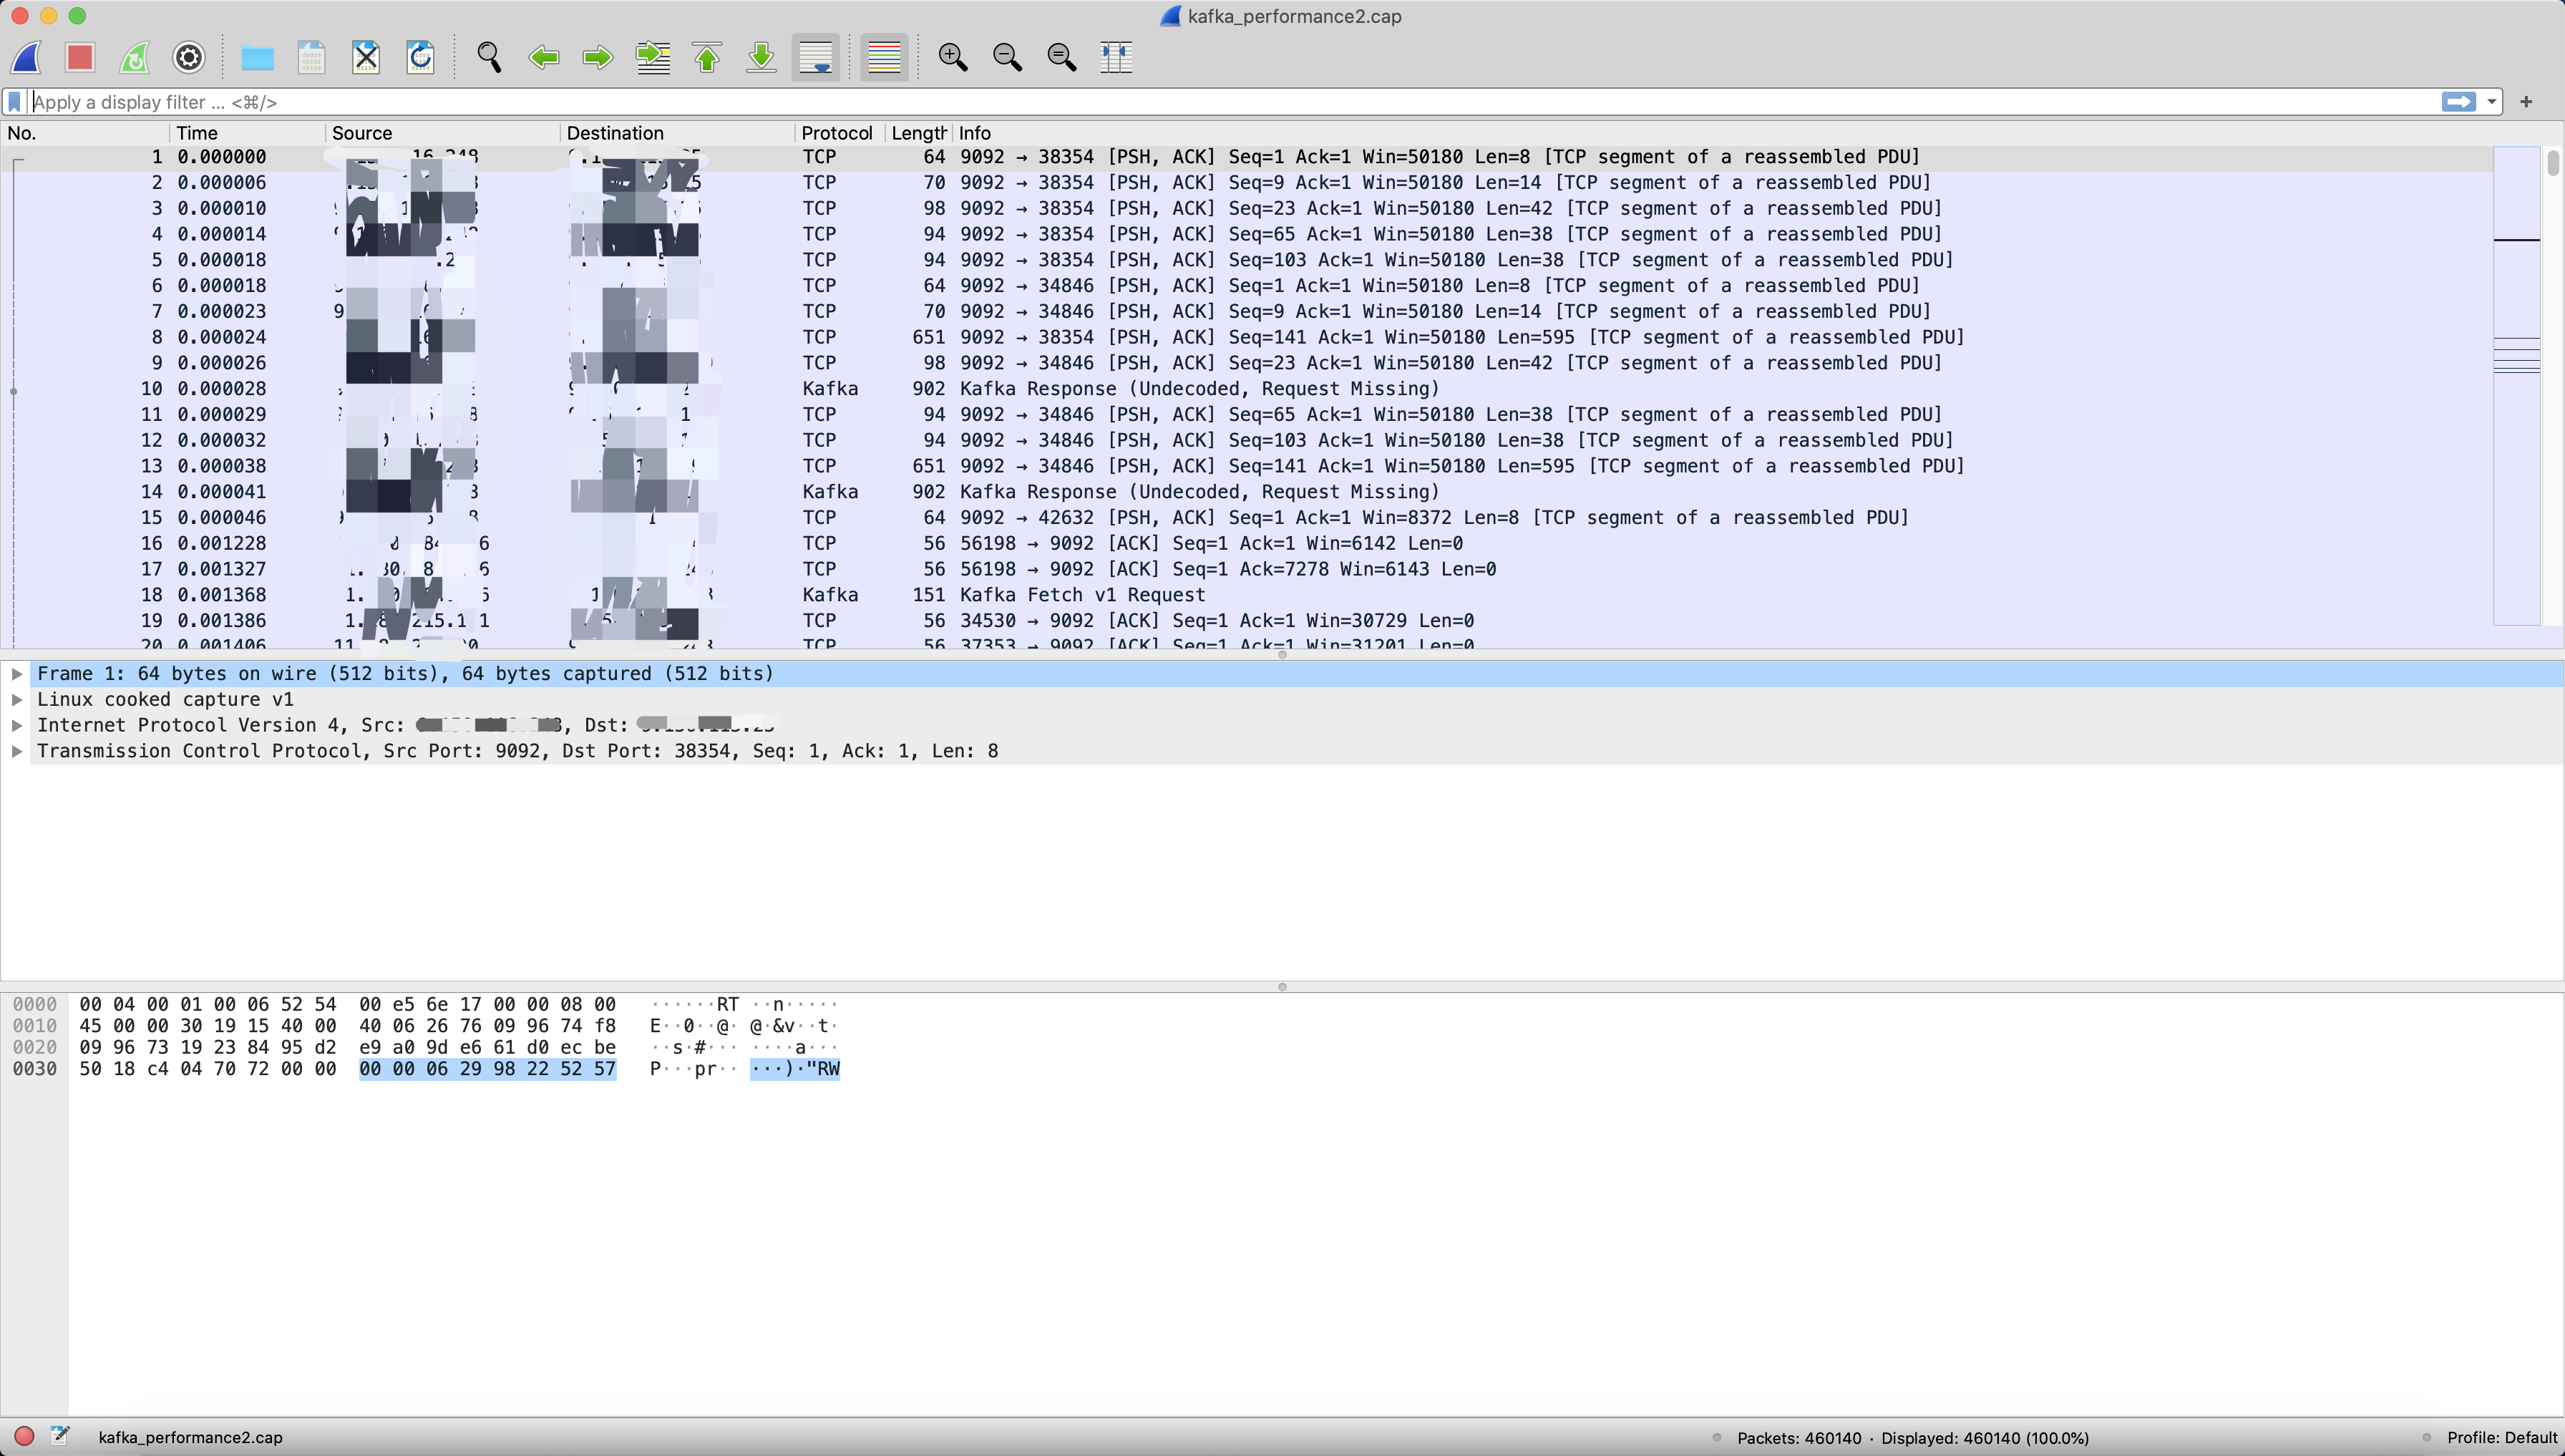
Task: Open the display filter history dropdown
Action: [2492, 102]
